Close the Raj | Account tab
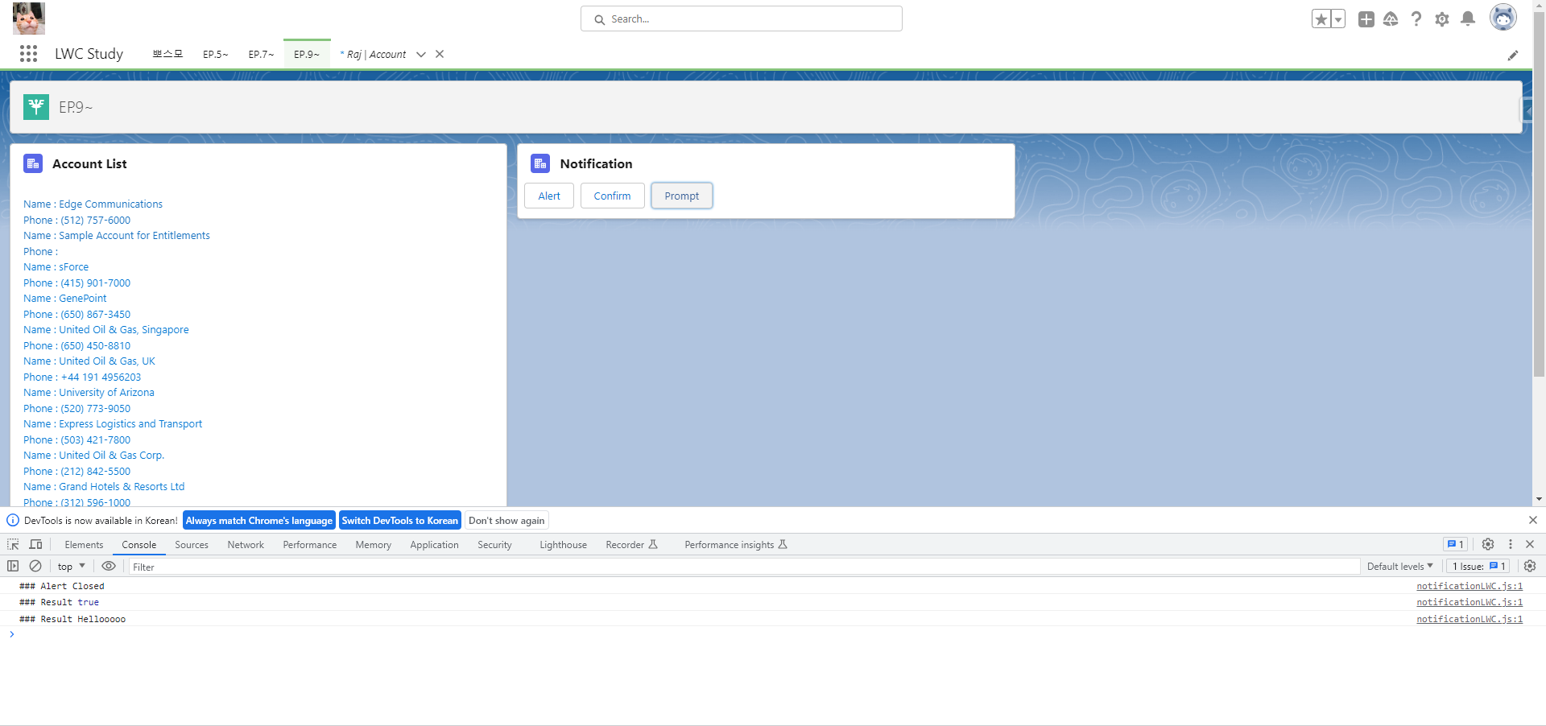The width and height of the screenshot is (1546, 726). coord(440,54)
